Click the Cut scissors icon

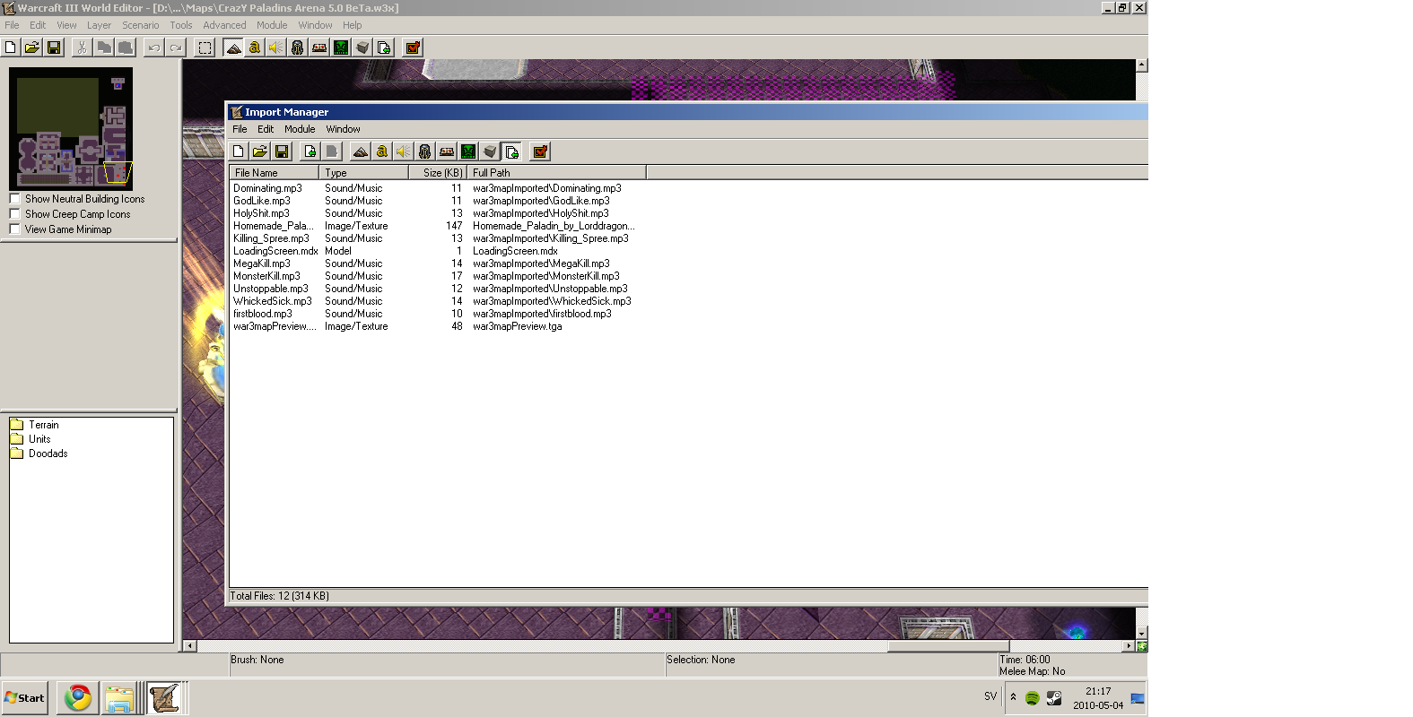[82, 48]
